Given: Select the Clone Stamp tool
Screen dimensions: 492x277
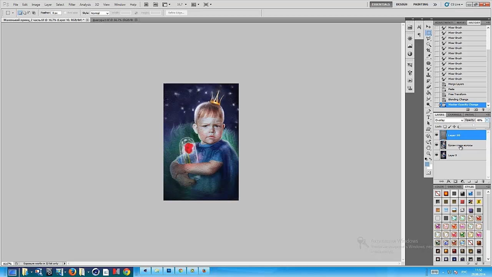Looking at the screenshot, I should (x=429, y=75).
